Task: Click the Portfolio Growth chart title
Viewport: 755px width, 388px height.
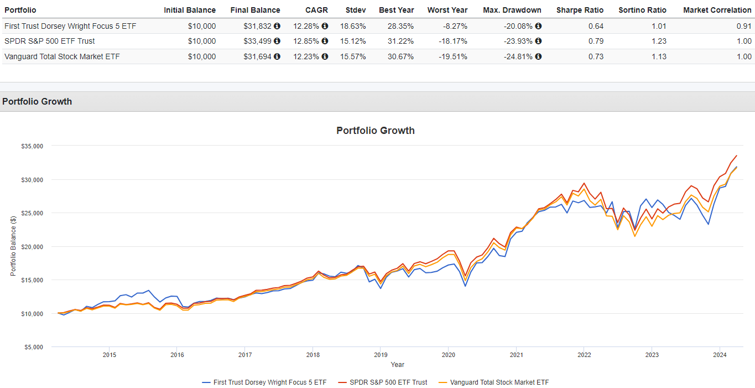Action: coord(375,131)
